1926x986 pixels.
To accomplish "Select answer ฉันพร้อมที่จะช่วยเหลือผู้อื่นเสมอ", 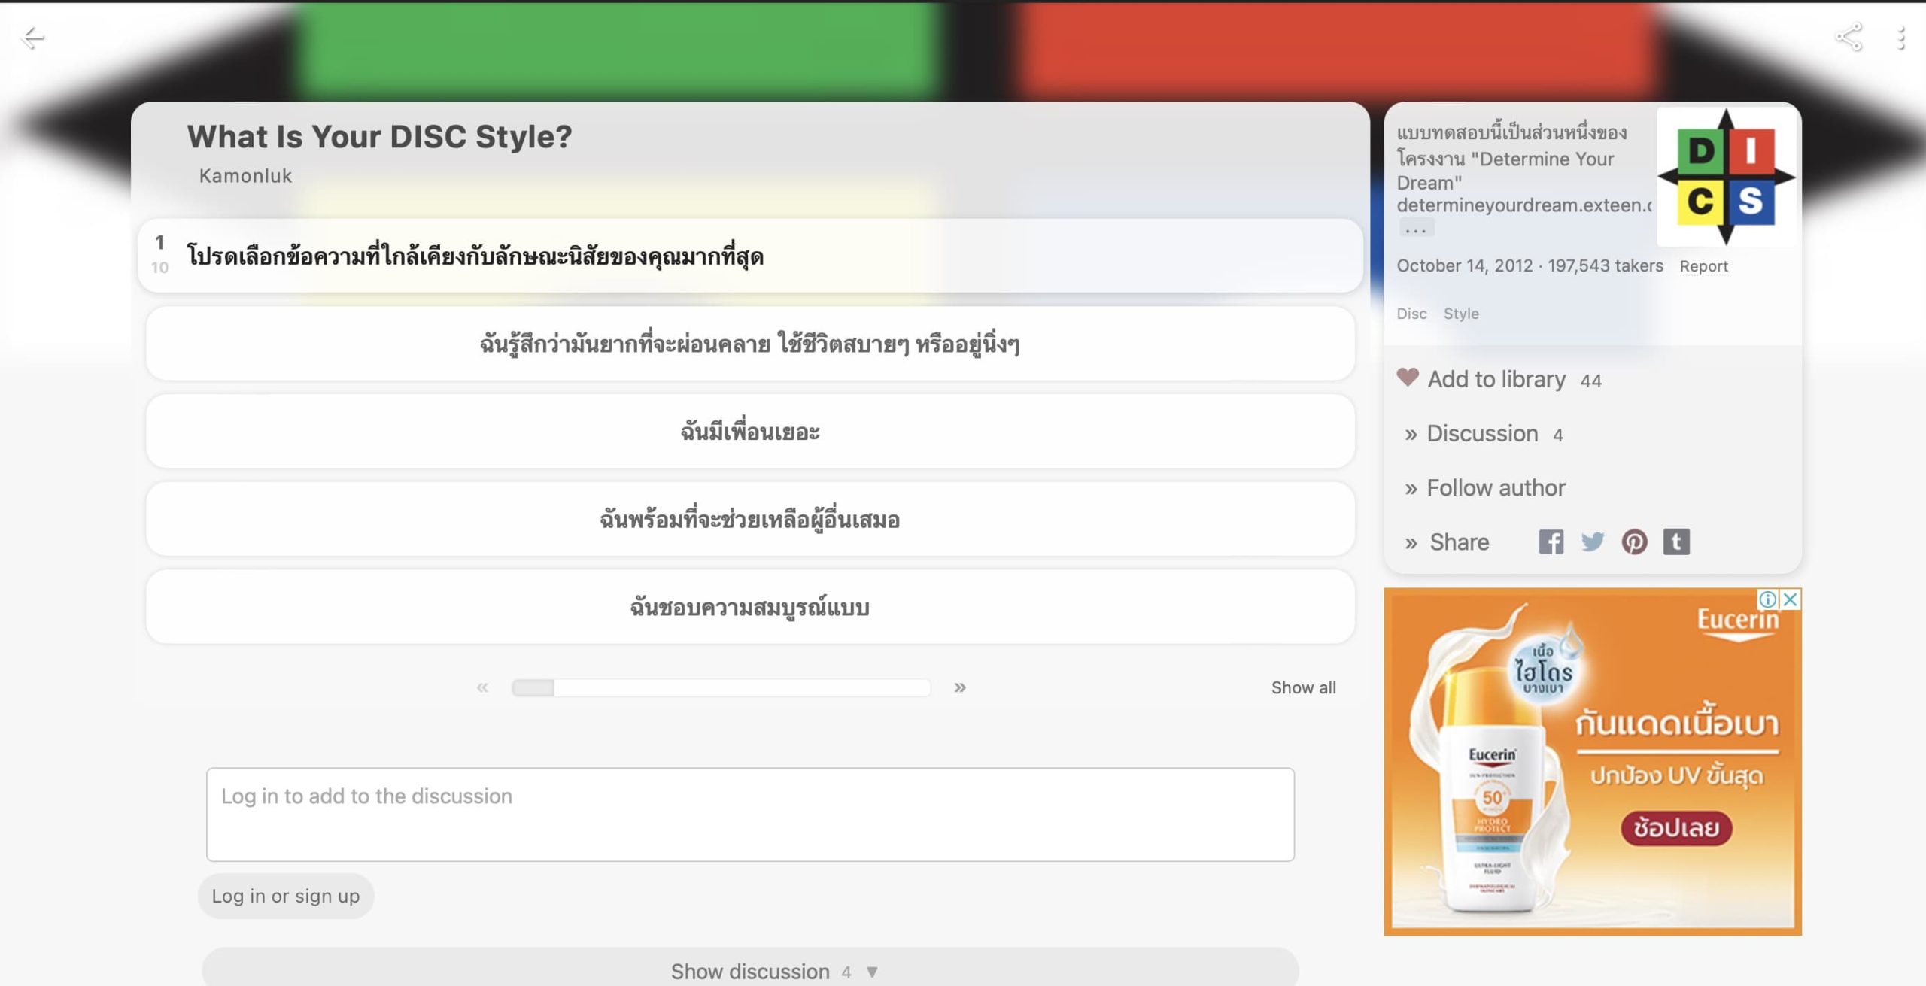I will [750, 520].
